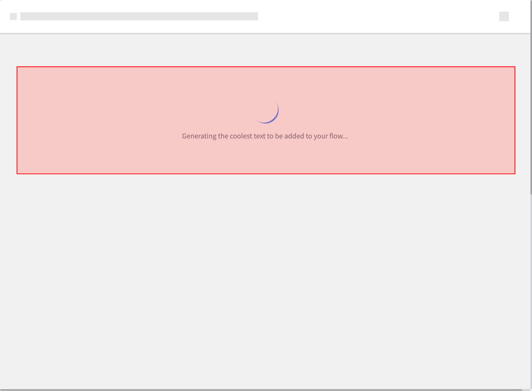
Task: Click the gray gap between header and pink panel
Action: click(265, 50)
